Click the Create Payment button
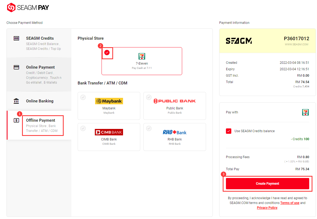Image resolution: width=317 pixels, height=219 pixels. click(268, 184)
